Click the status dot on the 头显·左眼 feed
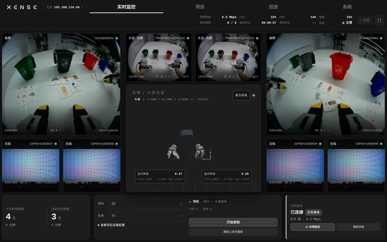The height and width of the screenshot is (242, 387). pyautogui.click(x=188, y=38)
